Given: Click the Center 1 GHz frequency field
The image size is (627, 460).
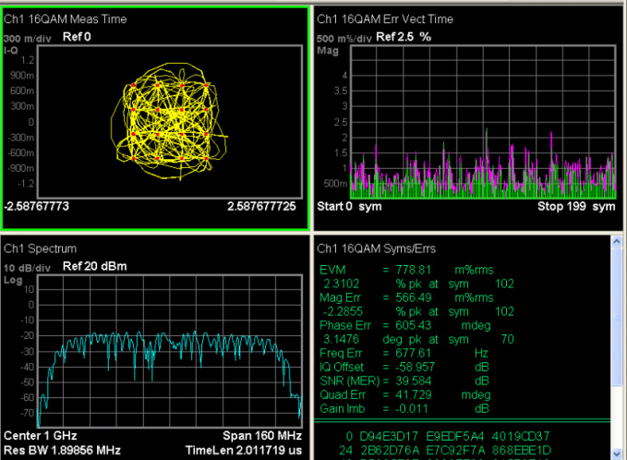Looking at the screenshot, I should coord(40,434).
